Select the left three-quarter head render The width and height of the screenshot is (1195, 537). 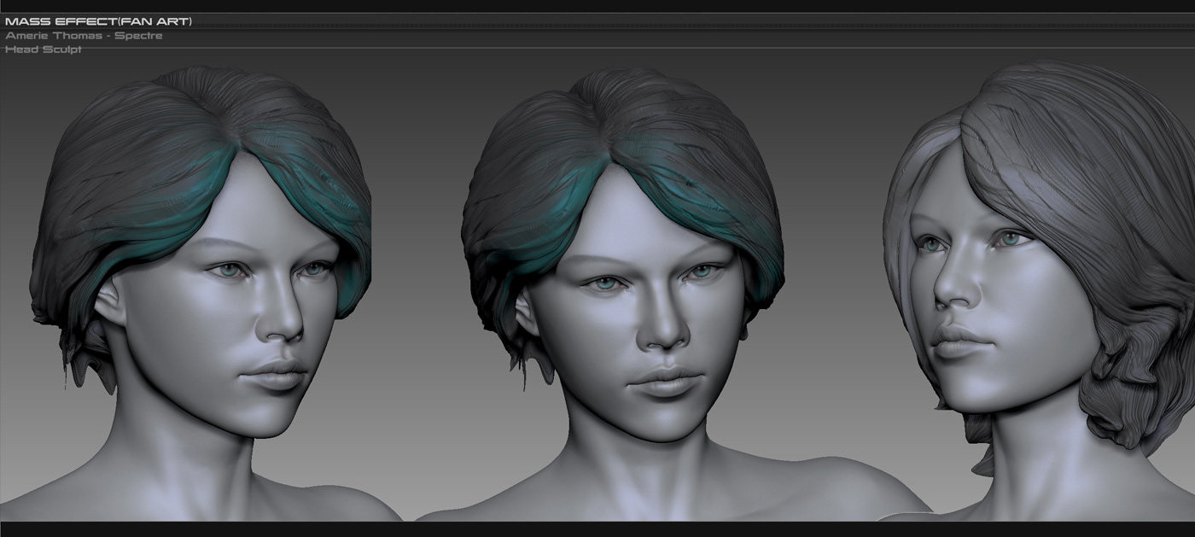[201, 295]
